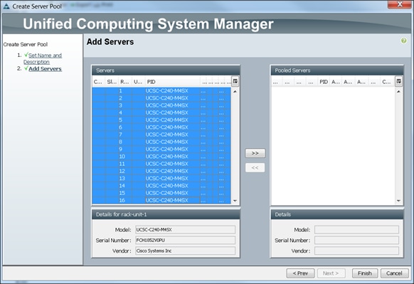Select server row 5 UCSC-C240-M4SX

[x=161, y=120]
